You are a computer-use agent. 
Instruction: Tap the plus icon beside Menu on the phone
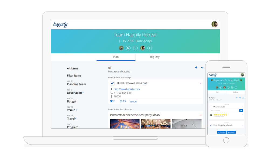click(237, 98)
